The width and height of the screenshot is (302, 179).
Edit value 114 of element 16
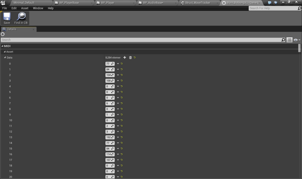pos(110,154)
